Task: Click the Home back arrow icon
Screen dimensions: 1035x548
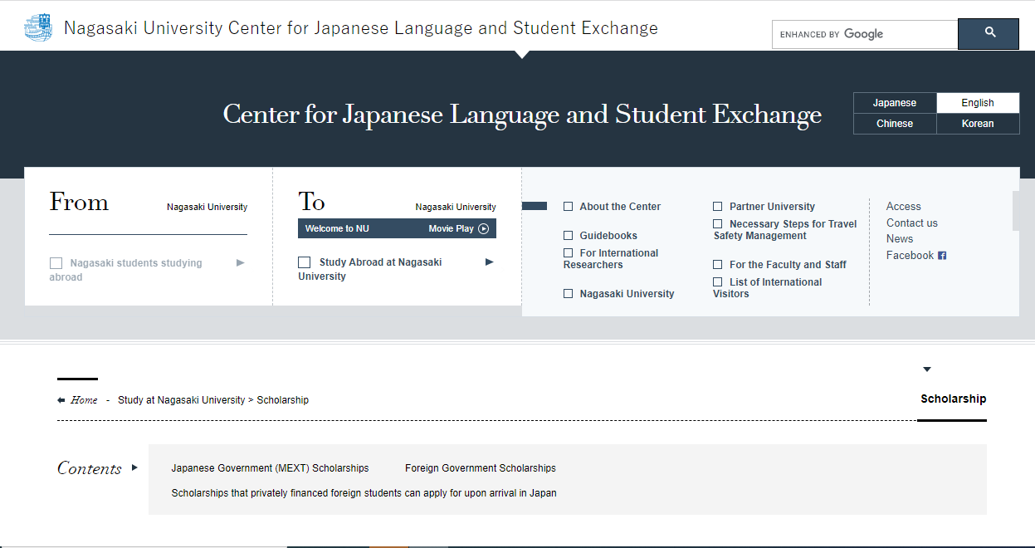Action: point(61,400)
